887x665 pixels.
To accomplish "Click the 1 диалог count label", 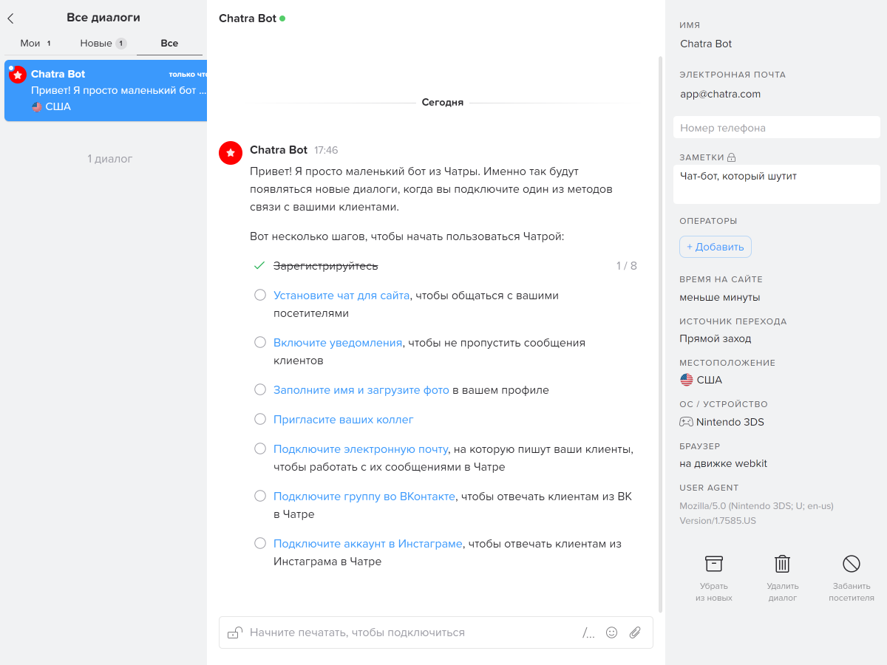I will pyautogui.click(x=110, y=159).
